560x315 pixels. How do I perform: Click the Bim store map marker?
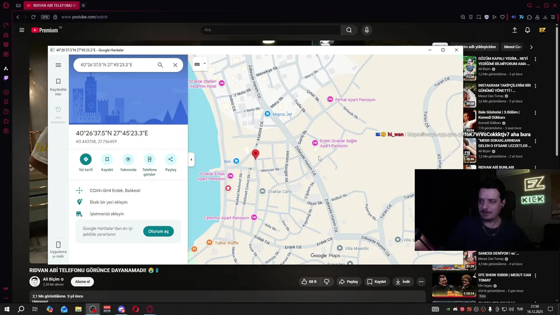pos(236,161)
